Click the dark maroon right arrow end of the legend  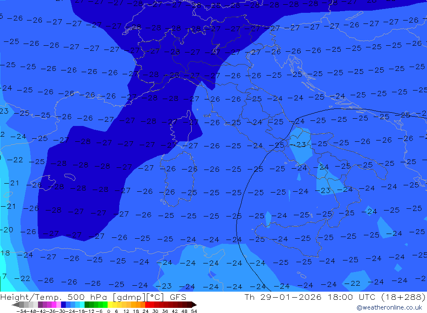(x=194, y=305)
